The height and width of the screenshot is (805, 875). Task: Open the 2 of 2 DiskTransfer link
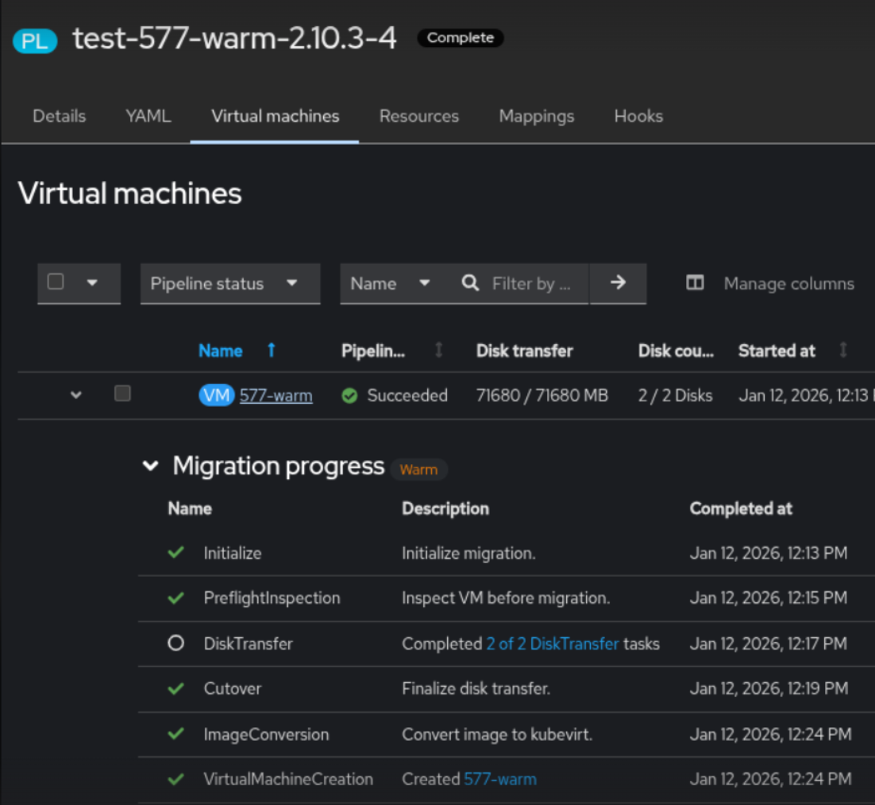(552, 644)
